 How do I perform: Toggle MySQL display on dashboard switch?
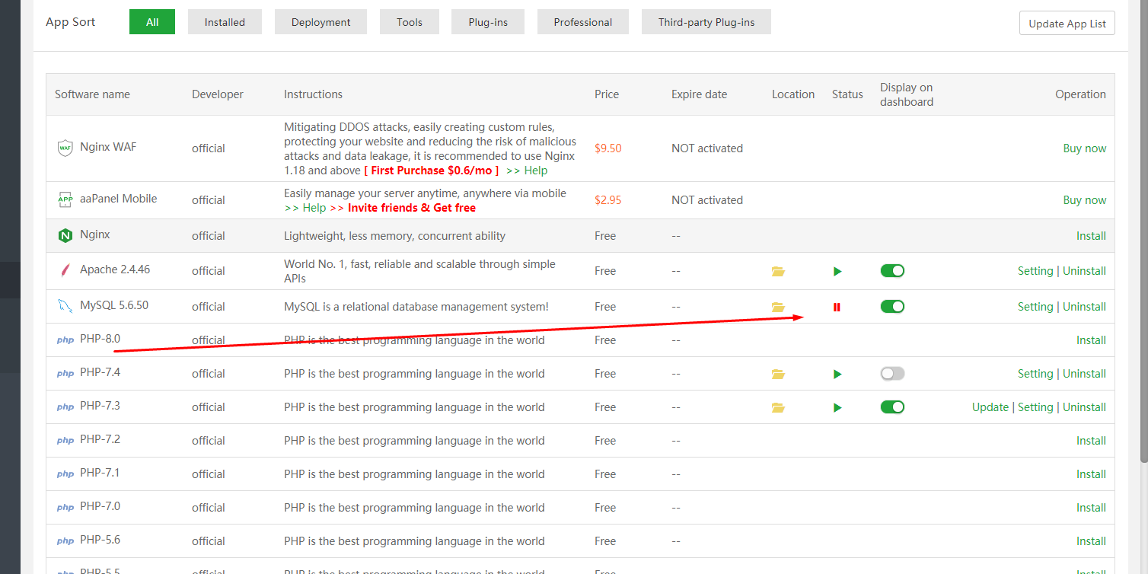click(892, 306)
